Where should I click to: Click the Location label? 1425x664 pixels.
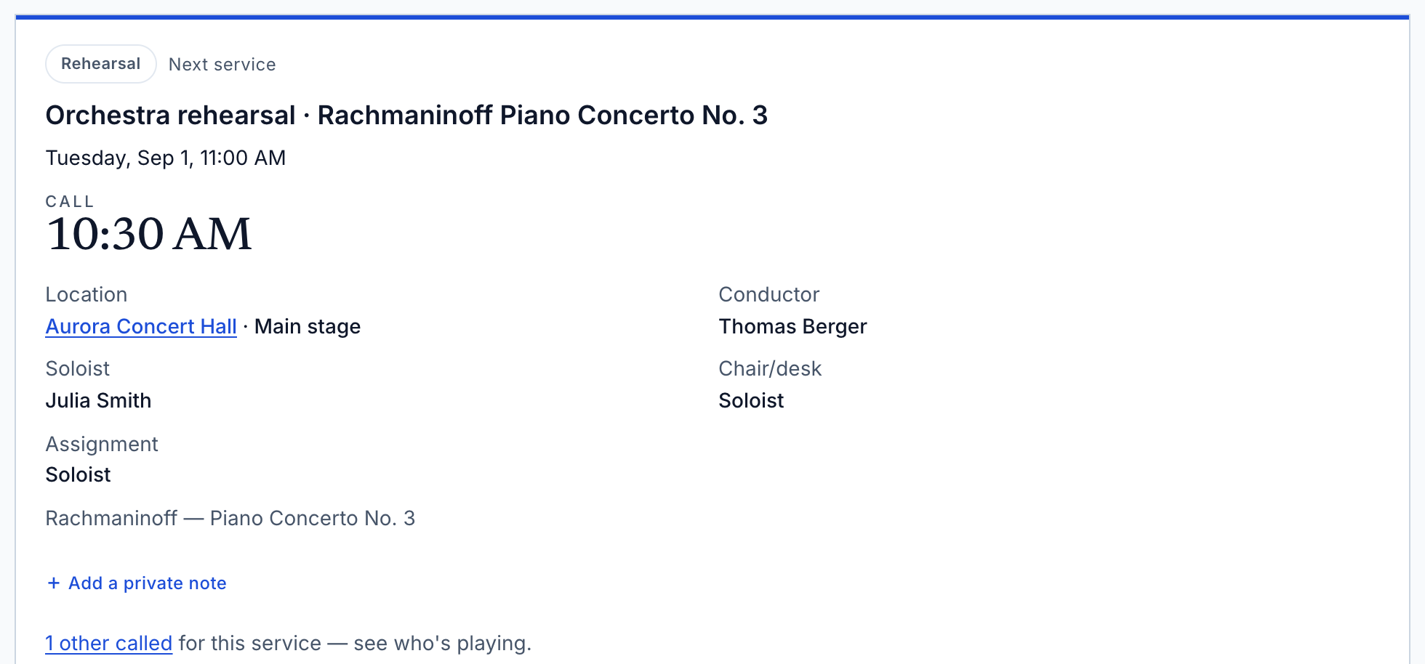pos(87,295)
